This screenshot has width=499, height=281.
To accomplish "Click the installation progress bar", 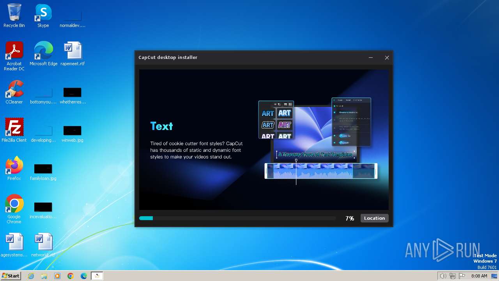I will [x=237, y=218].
